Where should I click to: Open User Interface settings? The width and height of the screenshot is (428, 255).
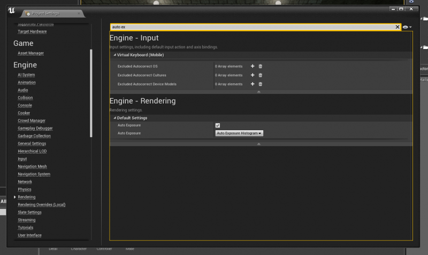click(x=29, y=235)
